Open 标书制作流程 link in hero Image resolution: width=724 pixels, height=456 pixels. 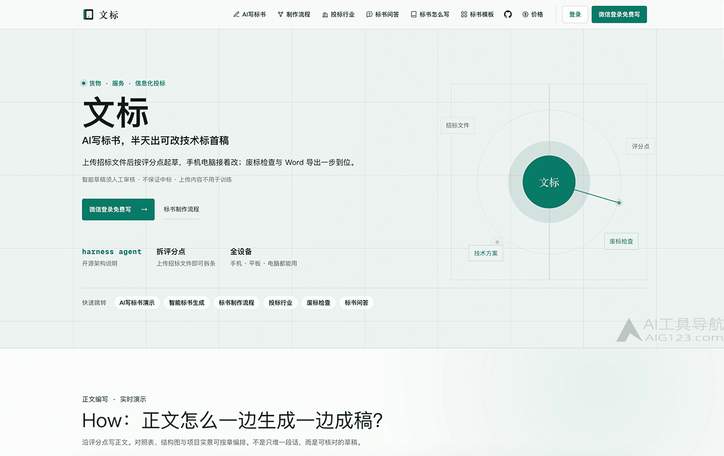pyautogui.click(x=181, y=210)
